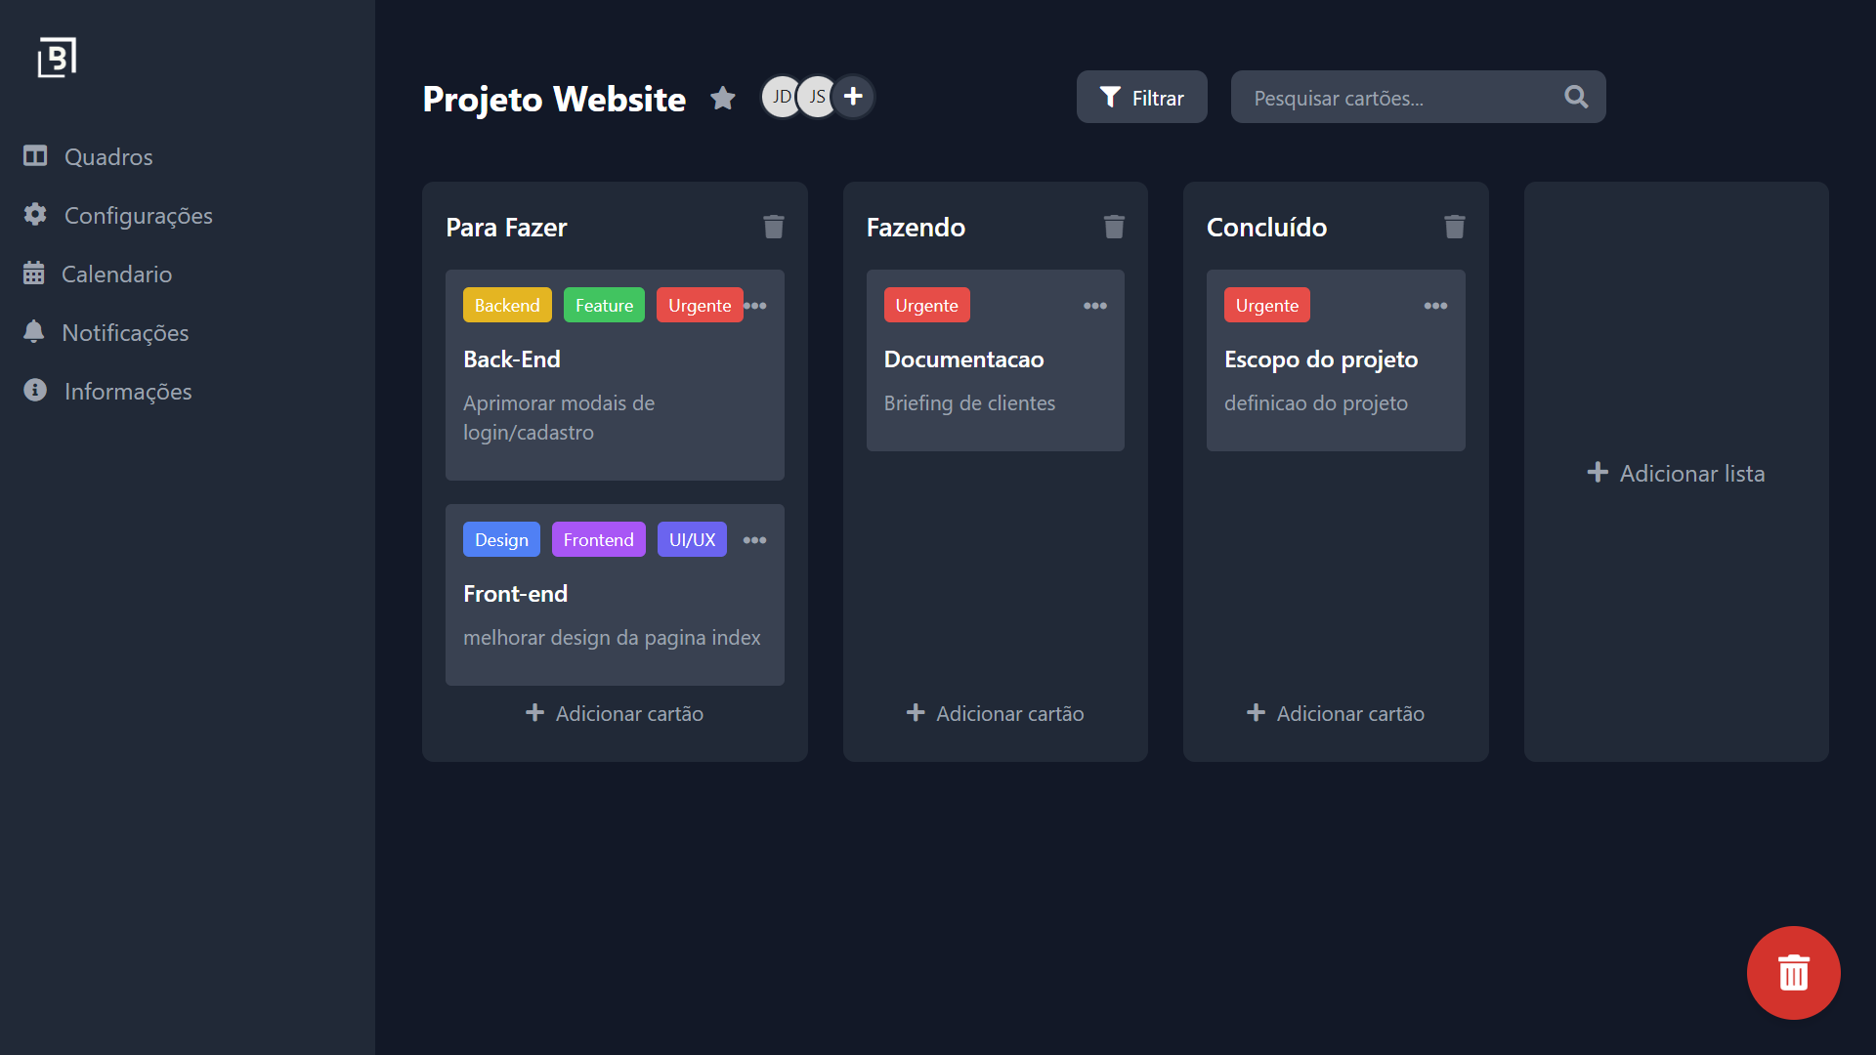1876x1055 pixels.
Task: Add a card to Fazendo list
Action: (995, 713)
